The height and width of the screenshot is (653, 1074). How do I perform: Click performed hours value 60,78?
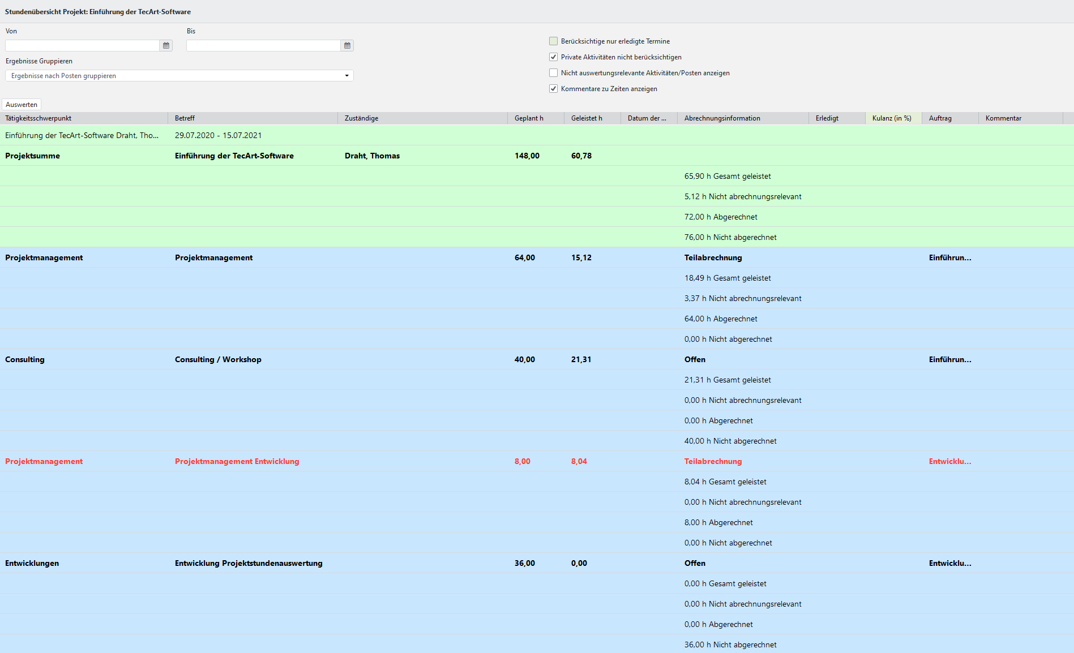(581, 156)
